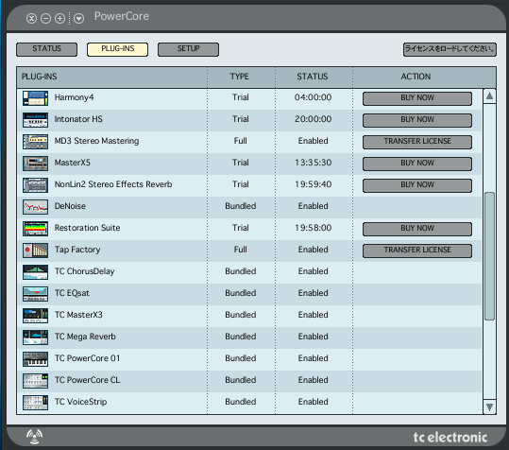This screenshot has width=509, height=450.
Task: Transfer license for MD3 Stereo Mastering
Action: click(x=417, y=142)
